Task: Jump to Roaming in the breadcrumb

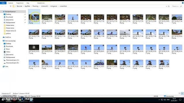Action: tap(35, 6)
